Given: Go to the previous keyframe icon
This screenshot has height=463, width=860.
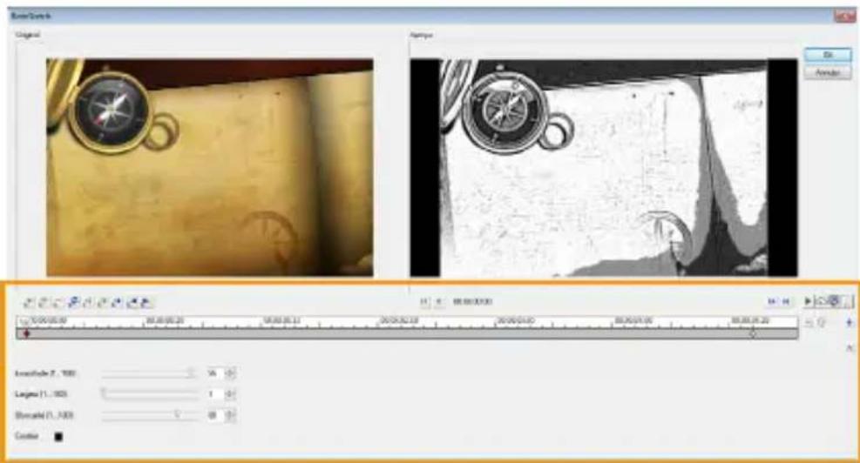Looking at the screenshot, I should [28, 302].
